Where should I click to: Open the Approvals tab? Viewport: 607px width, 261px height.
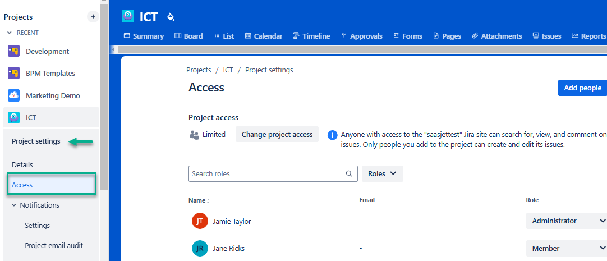click(362, 36)
